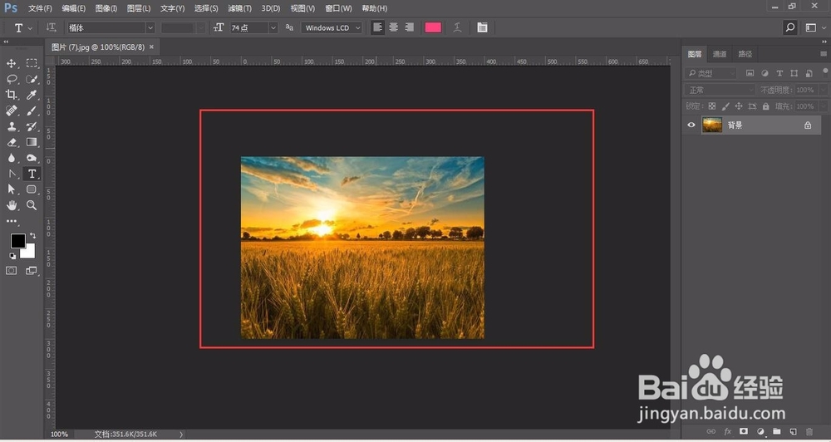The width and height of the screenshot is (831, 442).
Task: Select the Eraser tool
Action: [x=11, y=142]
